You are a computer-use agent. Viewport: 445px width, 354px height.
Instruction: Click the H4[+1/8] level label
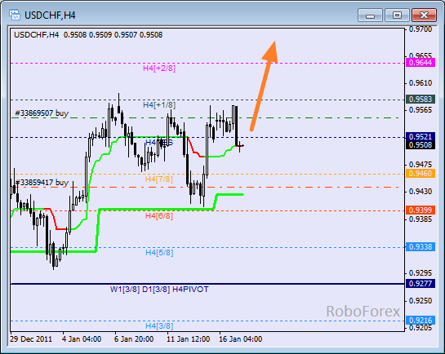(x=159, y=105)
